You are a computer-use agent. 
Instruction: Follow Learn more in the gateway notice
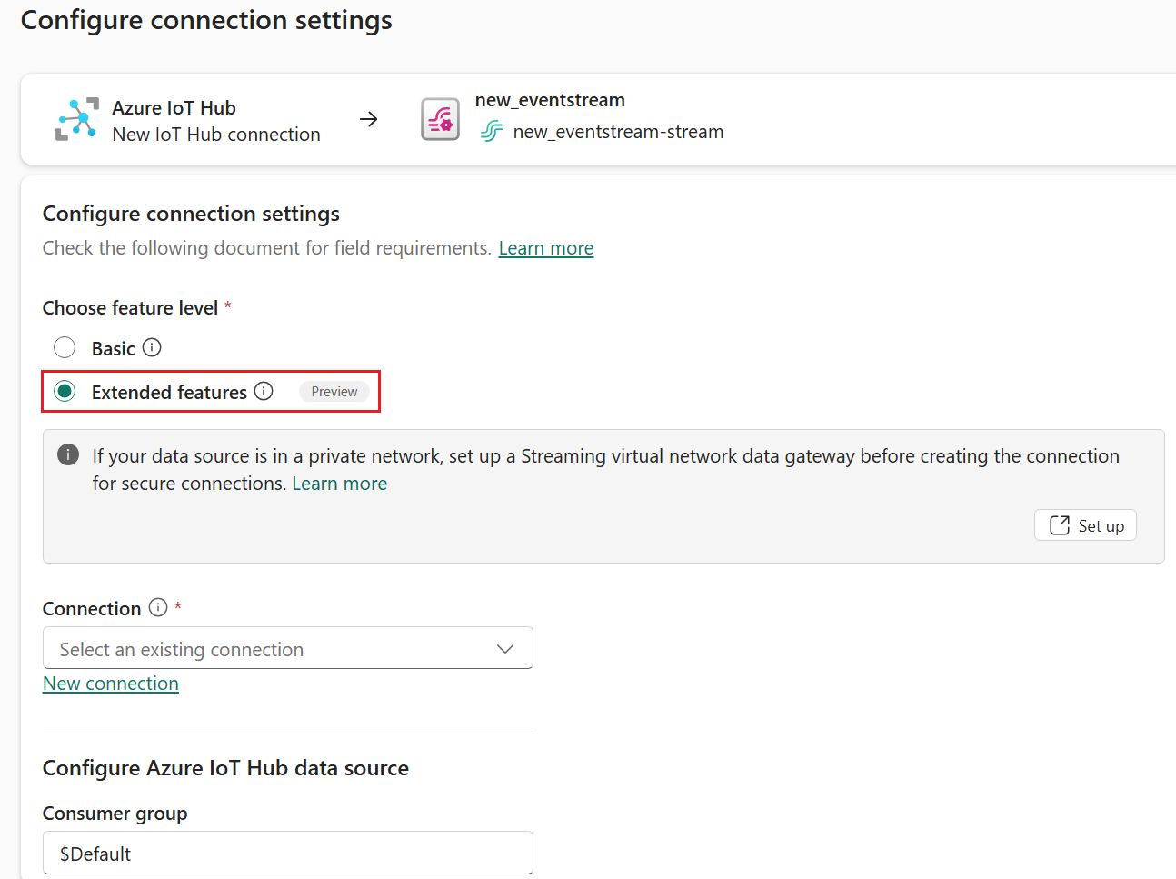[x=340, y=484]
